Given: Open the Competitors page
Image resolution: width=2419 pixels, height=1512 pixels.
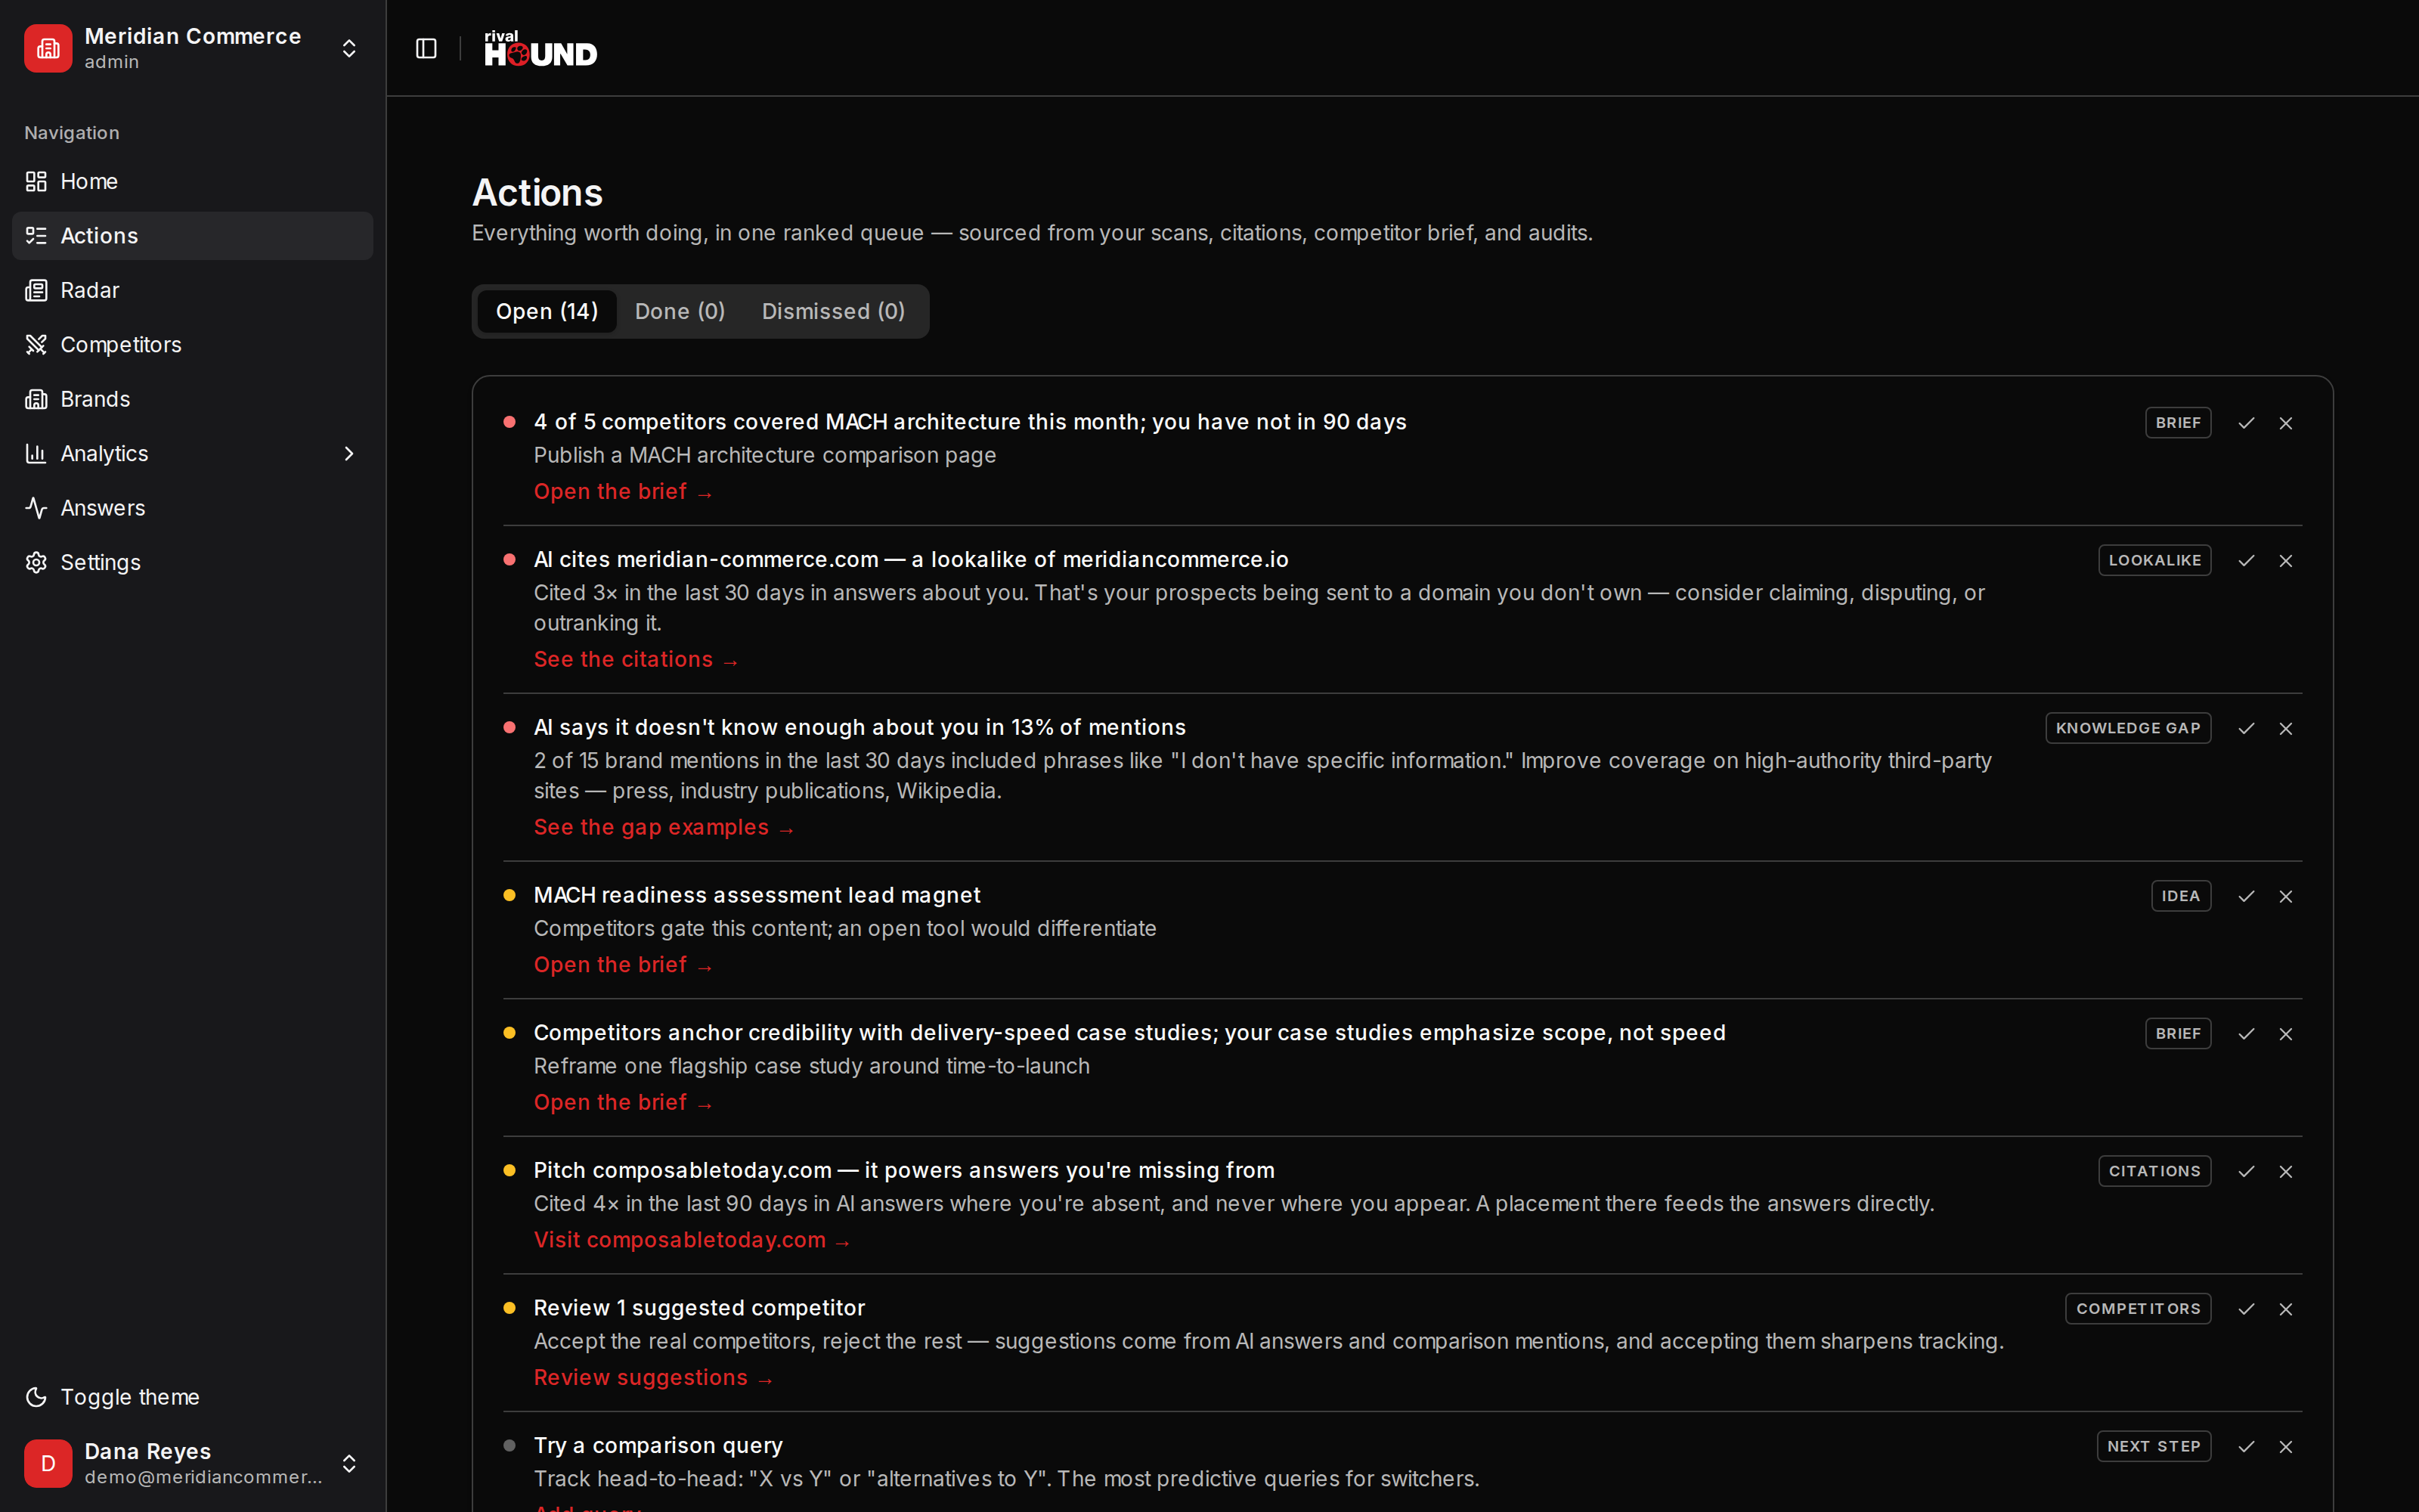Looking at the screenshot, I should (x=192, y=345).
